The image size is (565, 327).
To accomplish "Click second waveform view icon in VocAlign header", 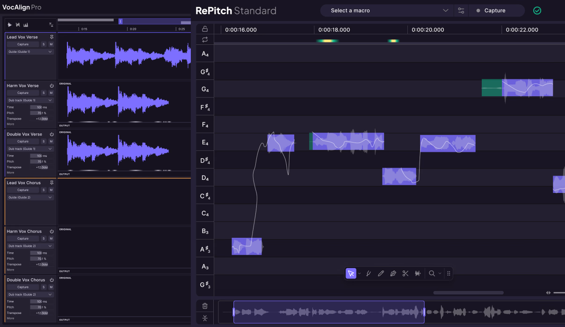I will coord(18,25).
